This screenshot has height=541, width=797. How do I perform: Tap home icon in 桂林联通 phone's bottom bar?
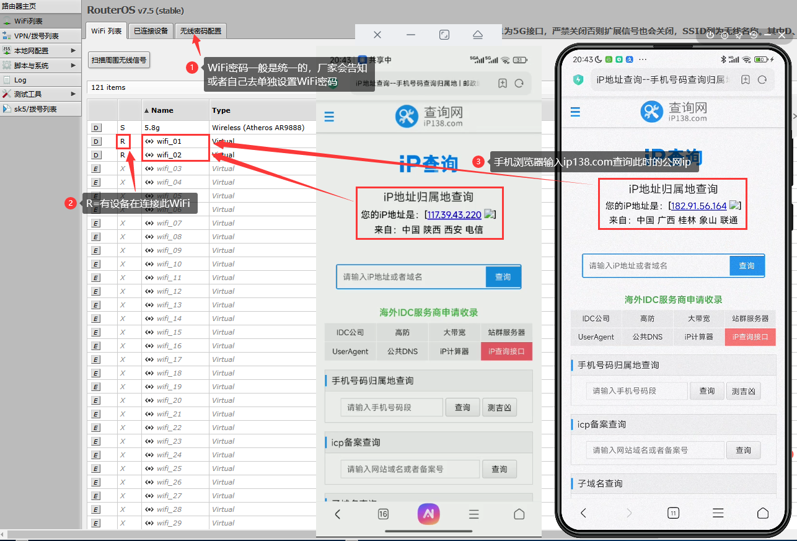763,512
